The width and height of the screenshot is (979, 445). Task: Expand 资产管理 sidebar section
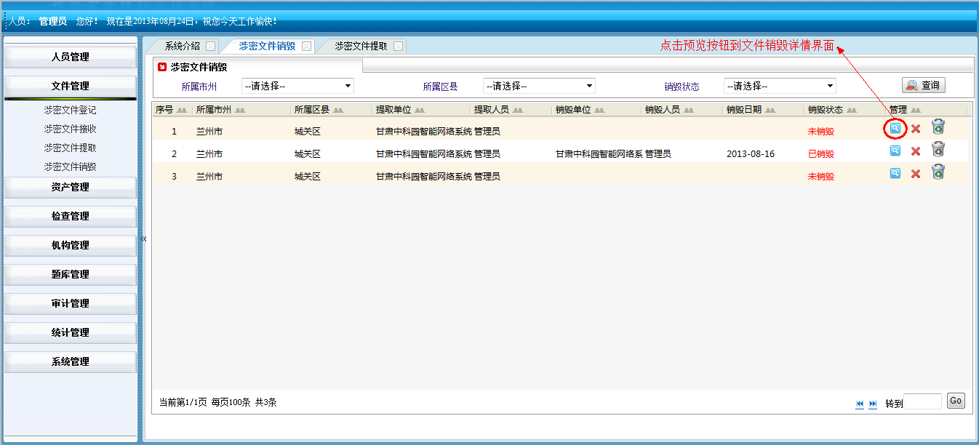click(71, 187)
